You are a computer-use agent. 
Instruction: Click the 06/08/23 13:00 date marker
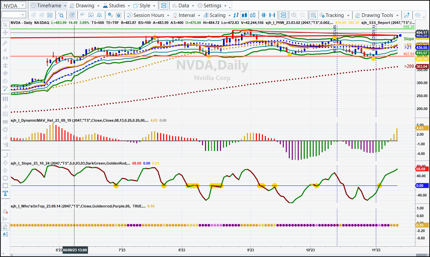pos(75,250)
